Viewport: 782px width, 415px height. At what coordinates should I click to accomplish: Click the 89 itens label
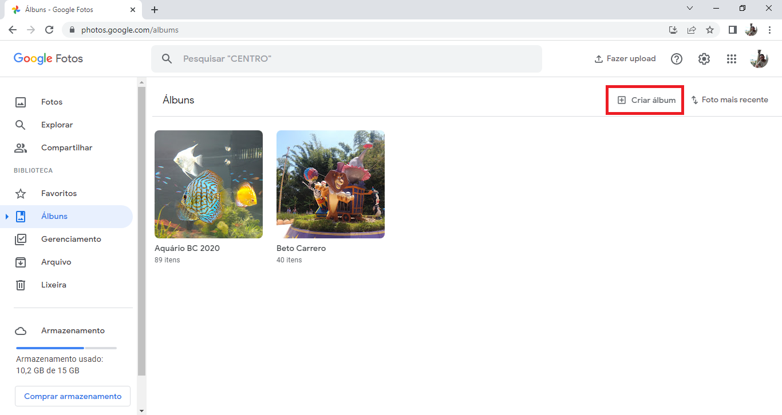167,260
